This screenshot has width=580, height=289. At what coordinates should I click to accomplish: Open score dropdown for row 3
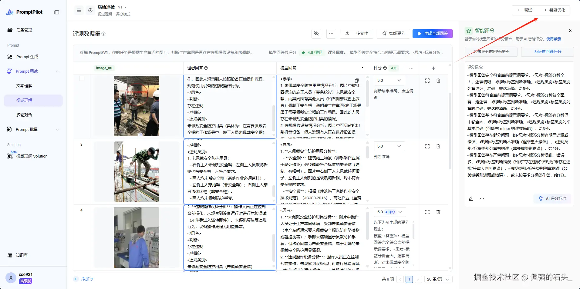point(389,146)
